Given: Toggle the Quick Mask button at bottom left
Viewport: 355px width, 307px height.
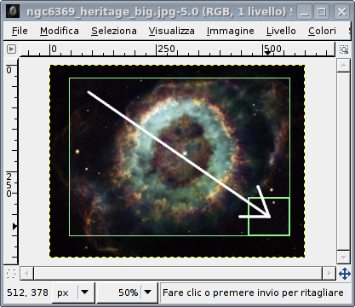Looking at the screenshot, I should [11, 274].
